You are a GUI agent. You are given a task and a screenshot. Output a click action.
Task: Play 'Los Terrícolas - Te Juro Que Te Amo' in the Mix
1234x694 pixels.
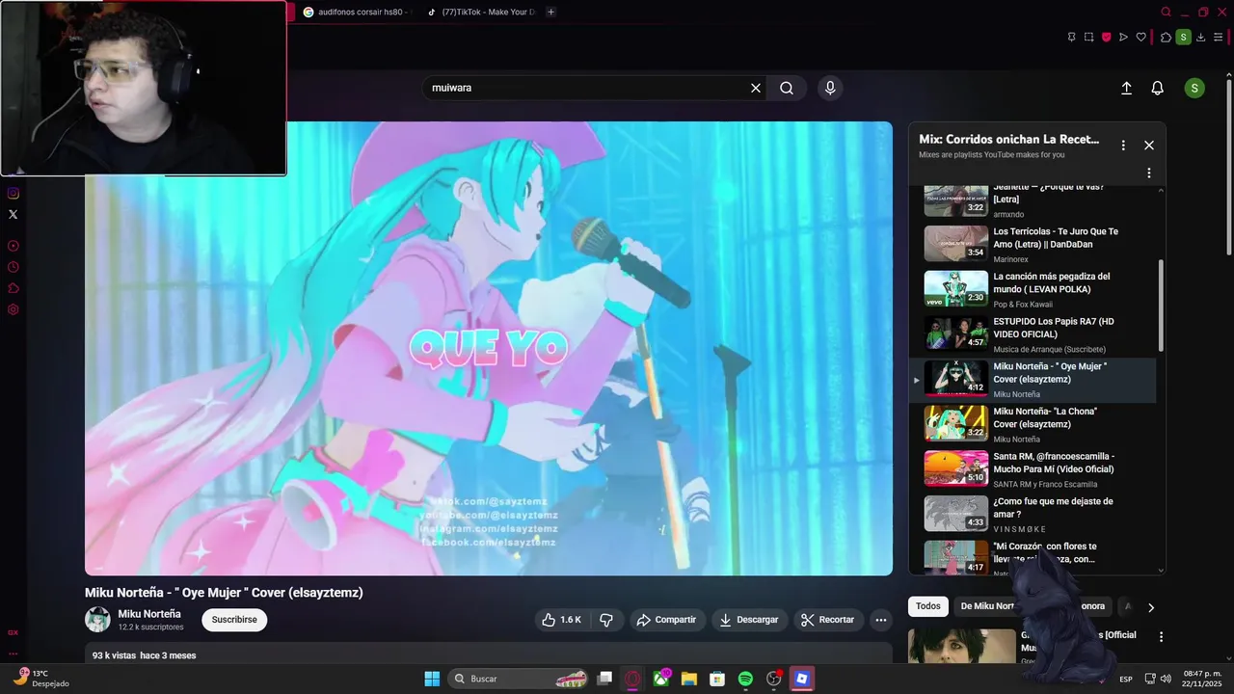1033,244
